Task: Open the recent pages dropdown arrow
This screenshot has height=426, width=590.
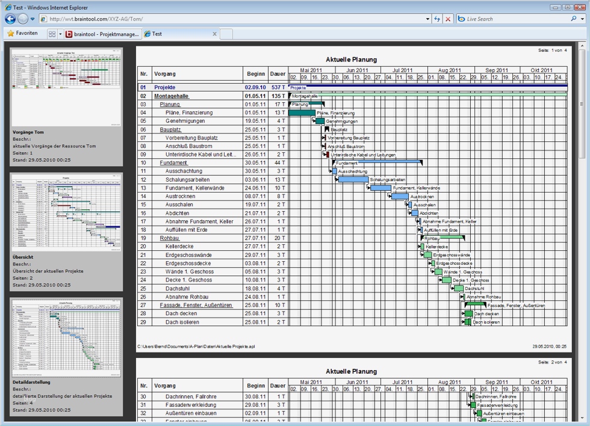Action: click(x=33, y=19)
